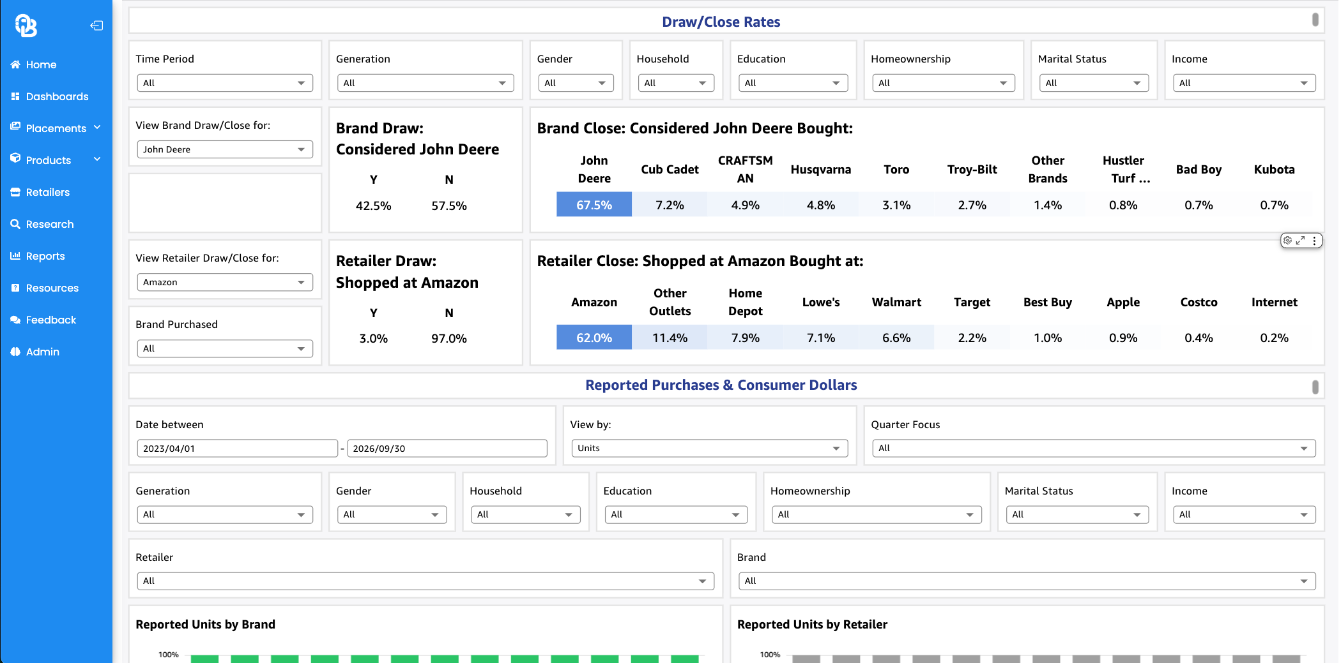The width and height of the screenshot is (1341, 663).
Task: Open the top Household filter dropdown
Action: point(676,83)
